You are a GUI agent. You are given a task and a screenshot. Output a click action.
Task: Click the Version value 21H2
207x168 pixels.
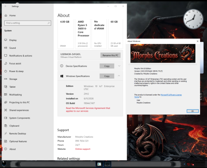pos(86,94)
